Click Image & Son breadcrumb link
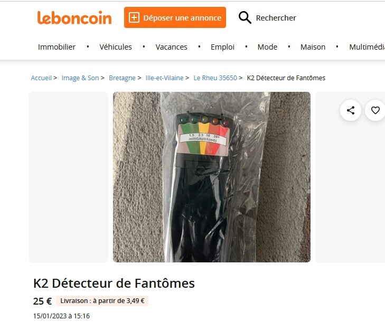The width and height of the screenshot is (385, 331). click(x=80, y=78)
